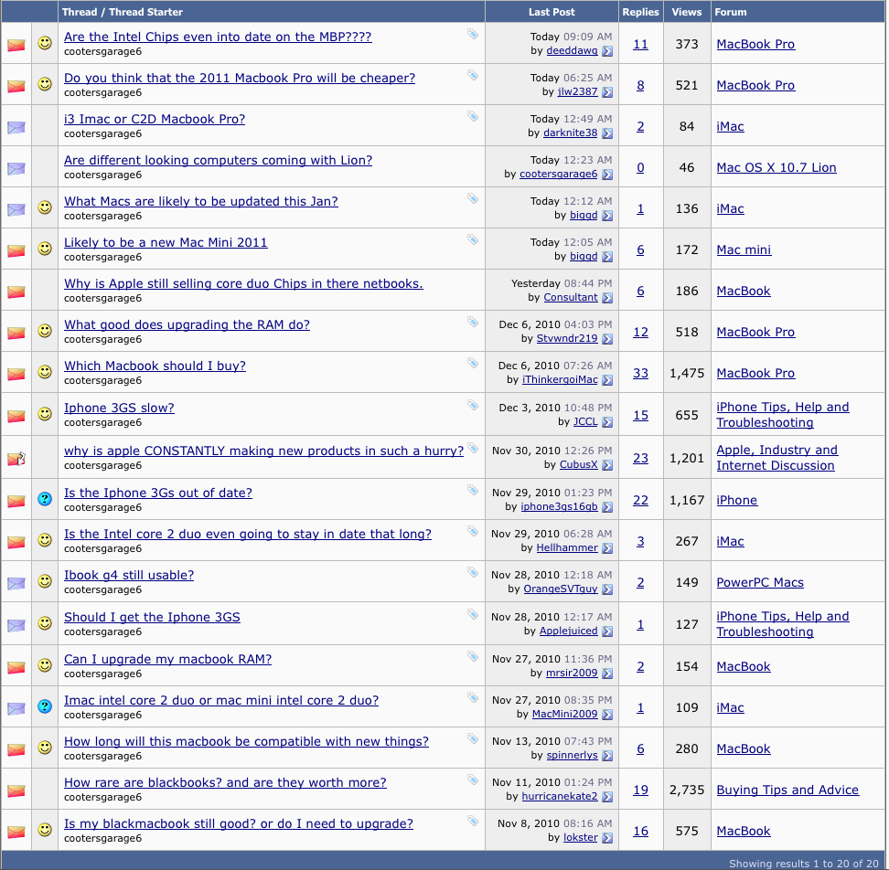Open thread 'Likely to be a new Mac Mini 2011'
Image resolution: width=889 pixels, height=870 pixels.
tap(166, 243)
